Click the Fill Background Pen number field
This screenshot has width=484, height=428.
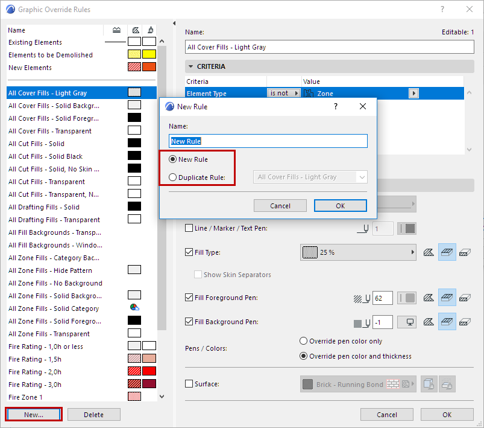383,322
